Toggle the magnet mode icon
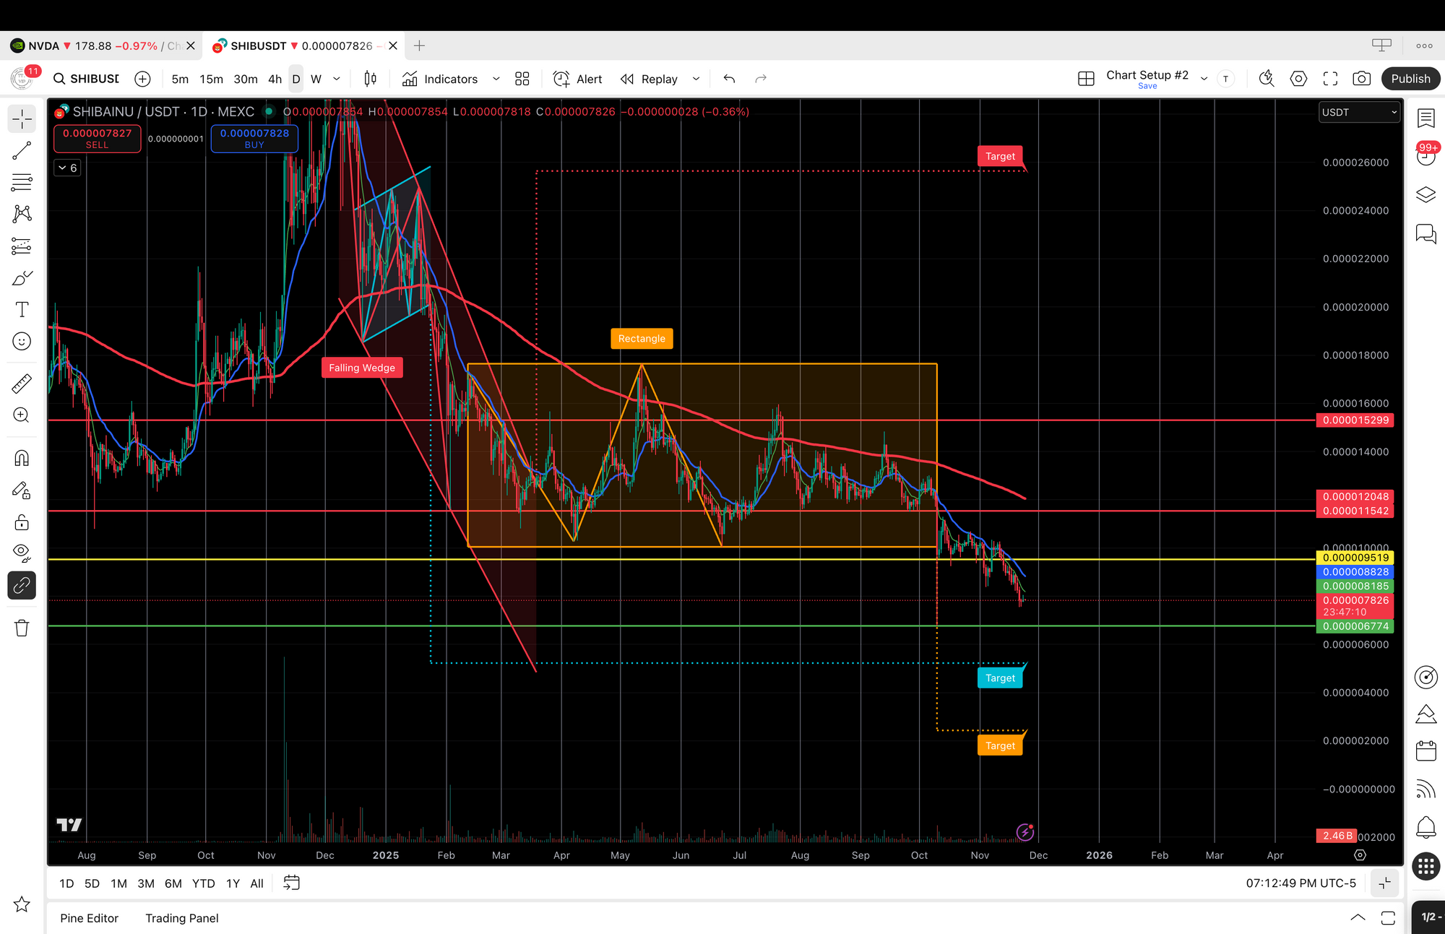Image resolution: width=1445 pixels, height=934 pixels. click(22, 458)
